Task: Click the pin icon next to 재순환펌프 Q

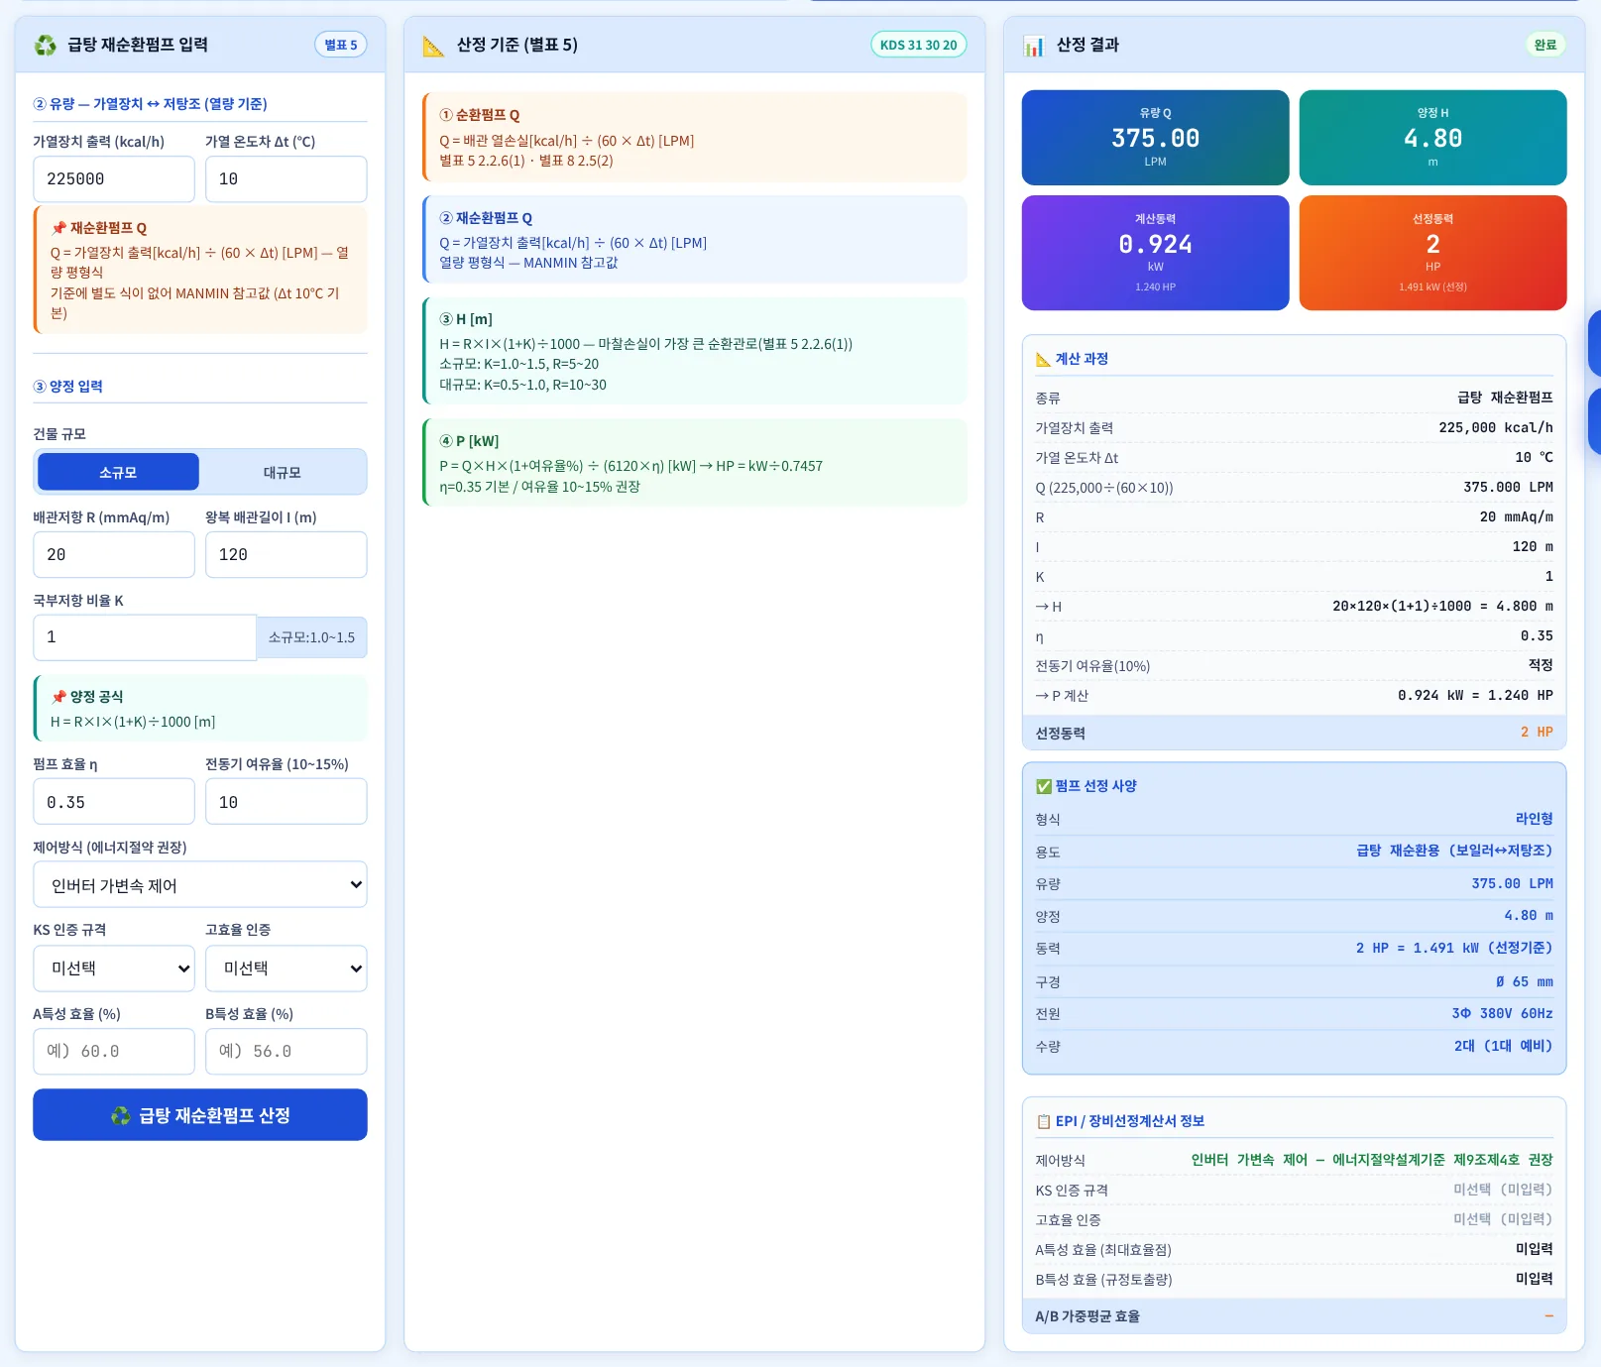Action: tap(58, 228)
